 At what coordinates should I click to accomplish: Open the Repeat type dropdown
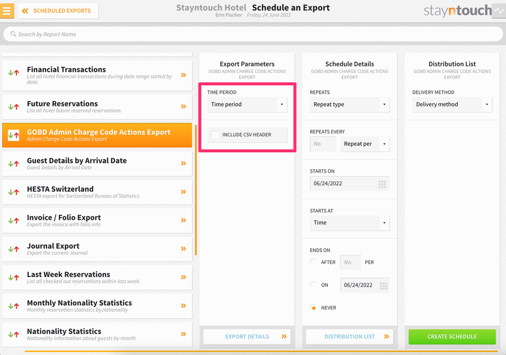point(349,104)
